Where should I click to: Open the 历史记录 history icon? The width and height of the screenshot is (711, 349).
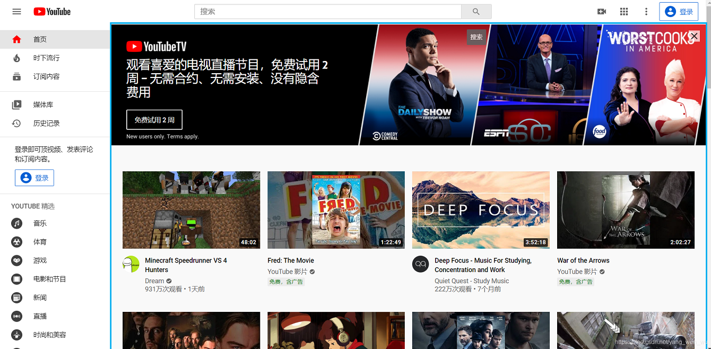(17, 124)
